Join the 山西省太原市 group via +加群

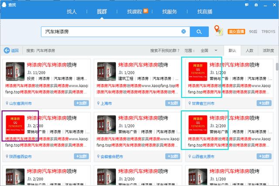pyautogui.click(x=264, y=156)
